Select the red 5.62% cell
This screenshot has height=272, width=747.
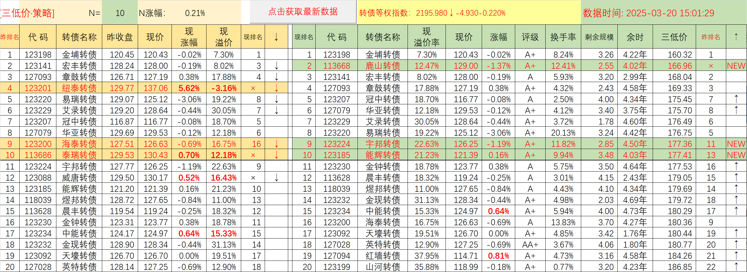[189, 88]
